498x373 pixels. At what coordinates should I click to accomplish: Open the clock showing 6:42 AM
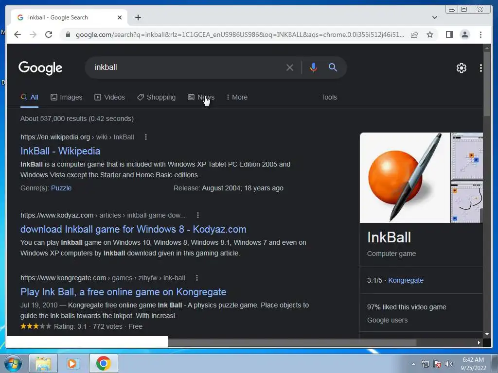point(473,364)
